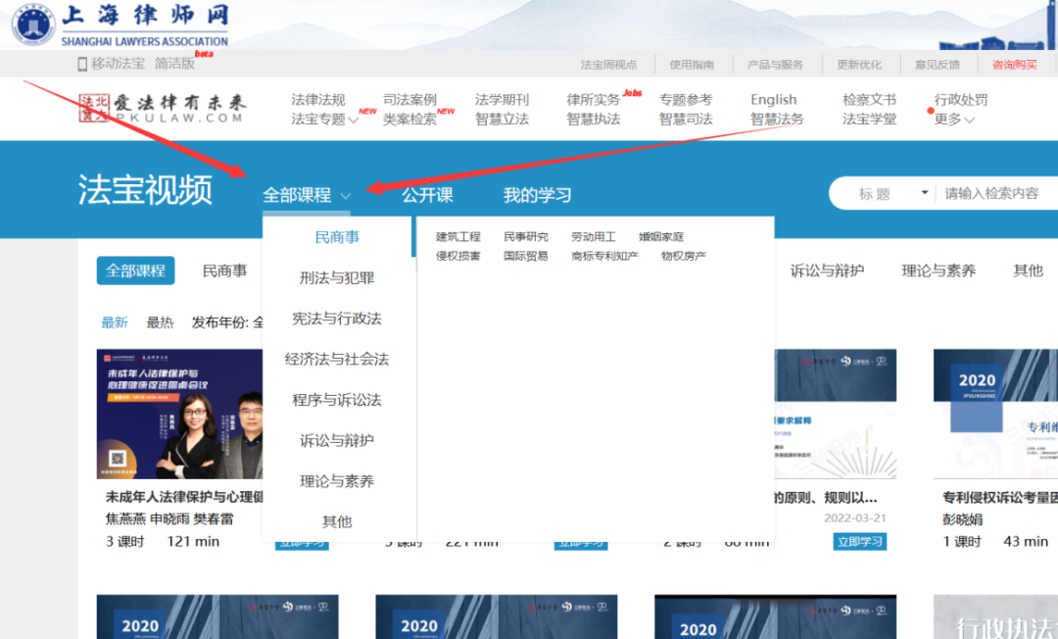Viewport: 1058px width, 639px height.
Task: Select 经济法与社会法 in the dropdown menu
Action: pos(337,359)
